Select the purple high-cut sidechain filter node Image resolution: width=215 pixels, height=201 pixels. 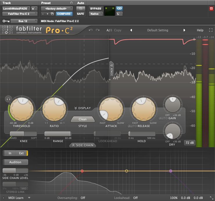coord(171,171)
